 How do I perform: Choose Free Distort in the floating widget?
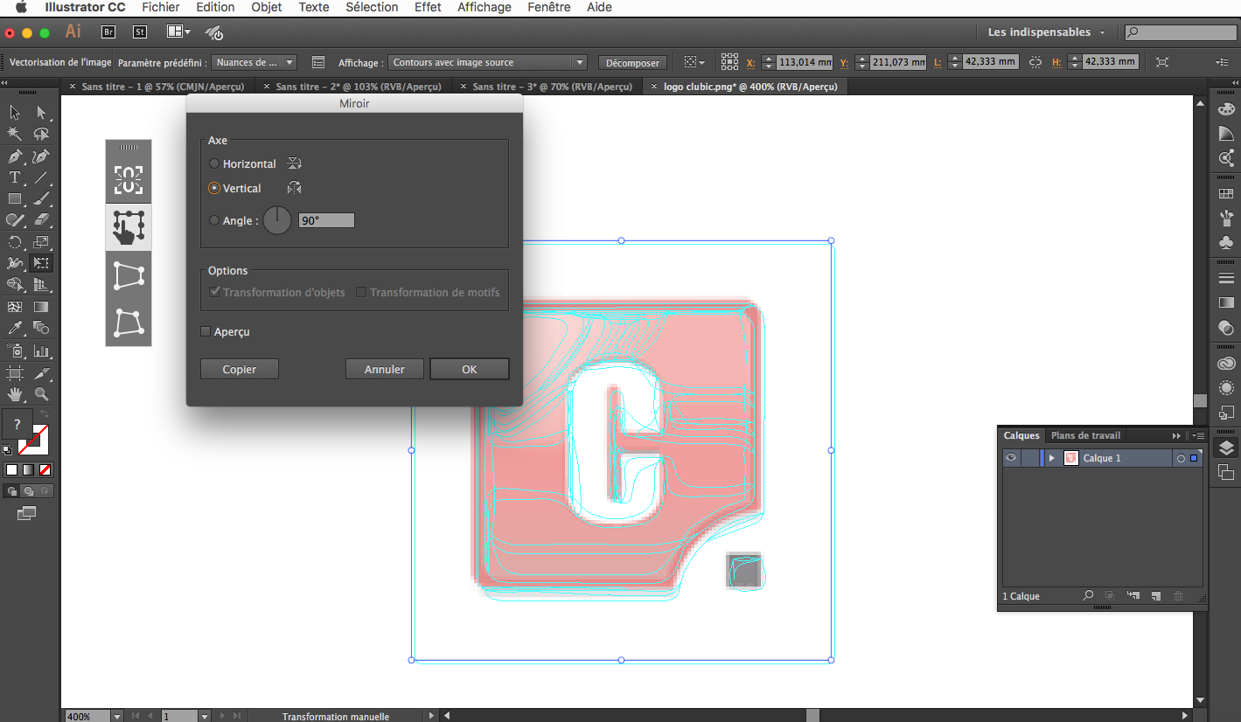(x=129, y=323)
